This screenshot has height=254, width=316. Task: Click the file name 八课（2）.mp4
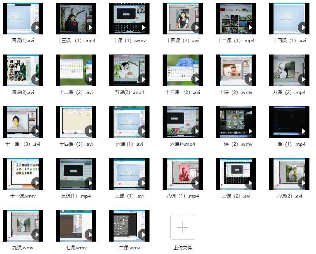(289, 92)
